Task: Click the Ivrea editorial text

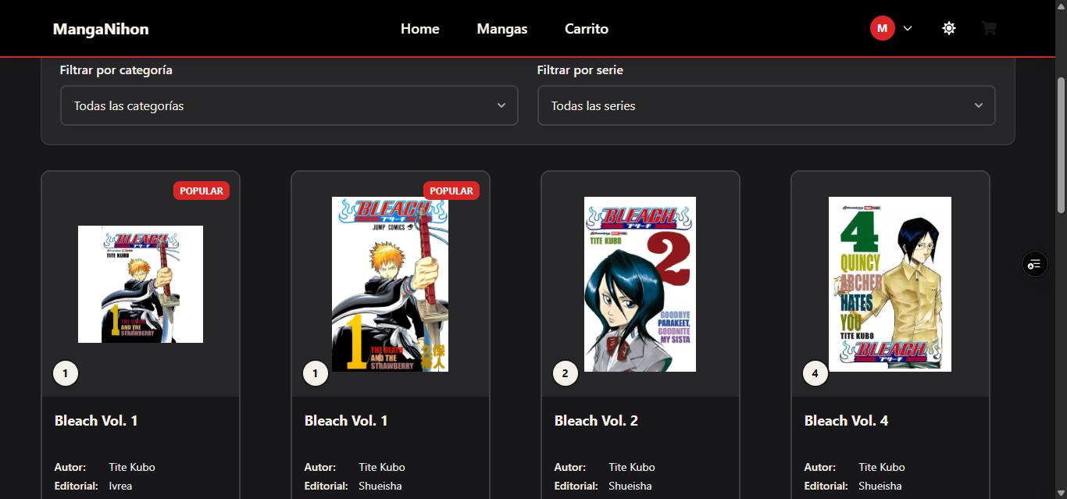Action: point(120,486)
